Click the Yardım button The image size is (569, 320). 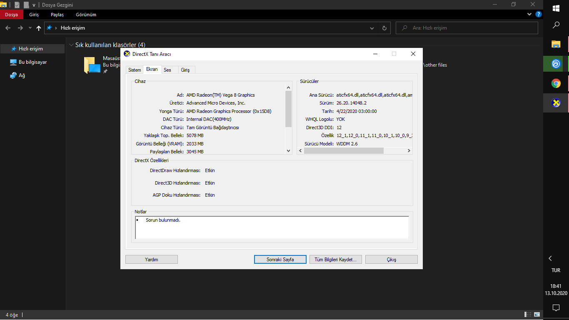pos(152,259)
